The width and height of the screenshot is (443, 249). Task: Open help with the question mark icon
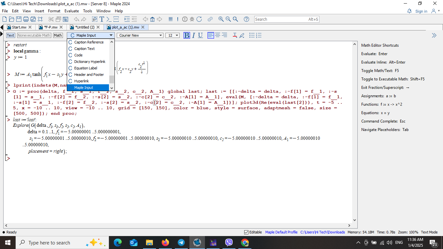pos(246,19)
